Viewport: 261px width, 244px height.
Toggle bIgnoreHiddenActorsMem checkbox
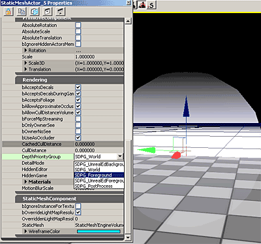click(78, 44)
